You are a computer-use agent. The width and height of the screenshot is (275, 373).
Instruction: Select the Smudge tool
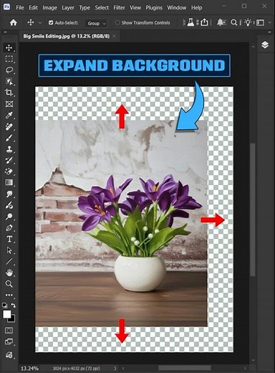pos(9,194)
